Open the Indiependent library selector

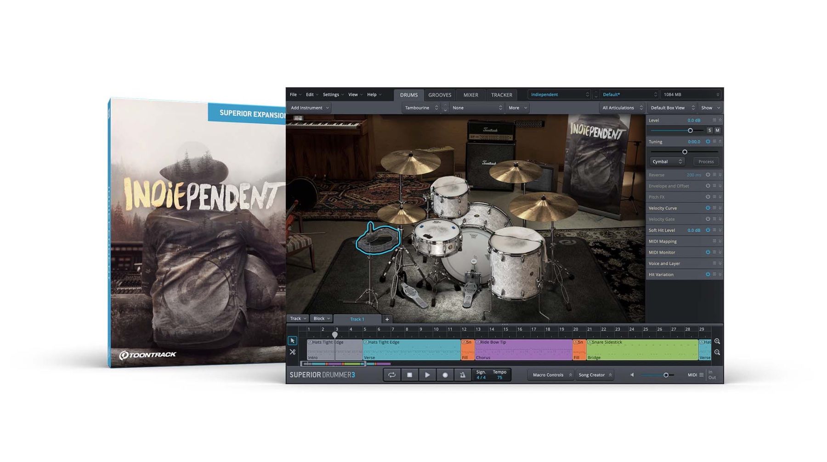coord(560,94)
